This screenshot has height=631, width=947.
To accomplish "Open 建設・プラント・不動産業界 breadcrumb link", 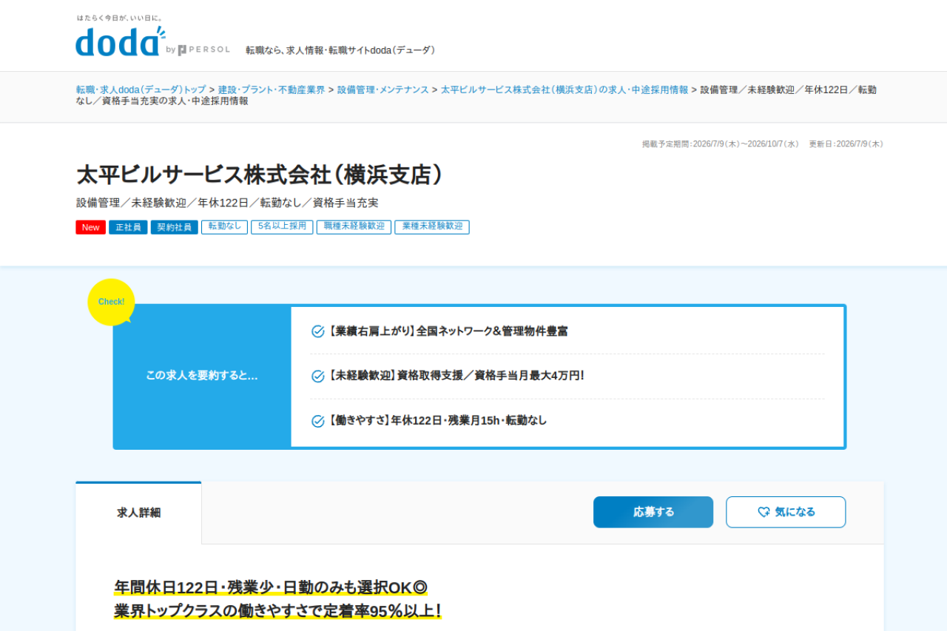I will click(272, 90).
